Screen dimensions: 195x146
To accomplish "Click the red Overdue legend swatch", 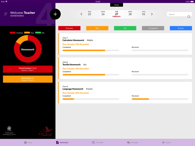I will (x=13, y=33).
